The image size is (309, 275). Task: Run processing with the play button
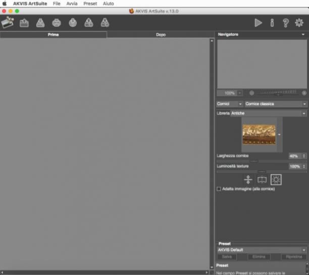(258, 23)
